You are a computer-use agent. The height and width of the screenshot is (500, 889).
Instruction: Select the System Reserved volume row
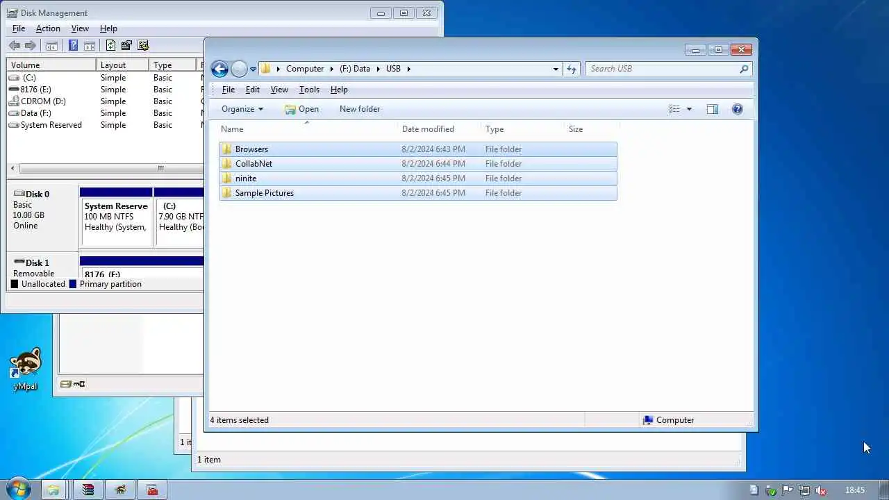click(105, 125)
